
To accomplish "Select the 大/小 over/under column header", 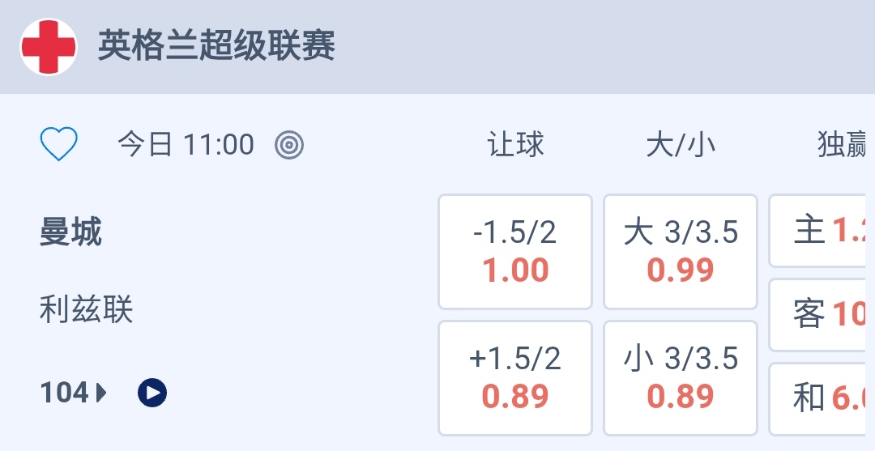I will (681, 145).
